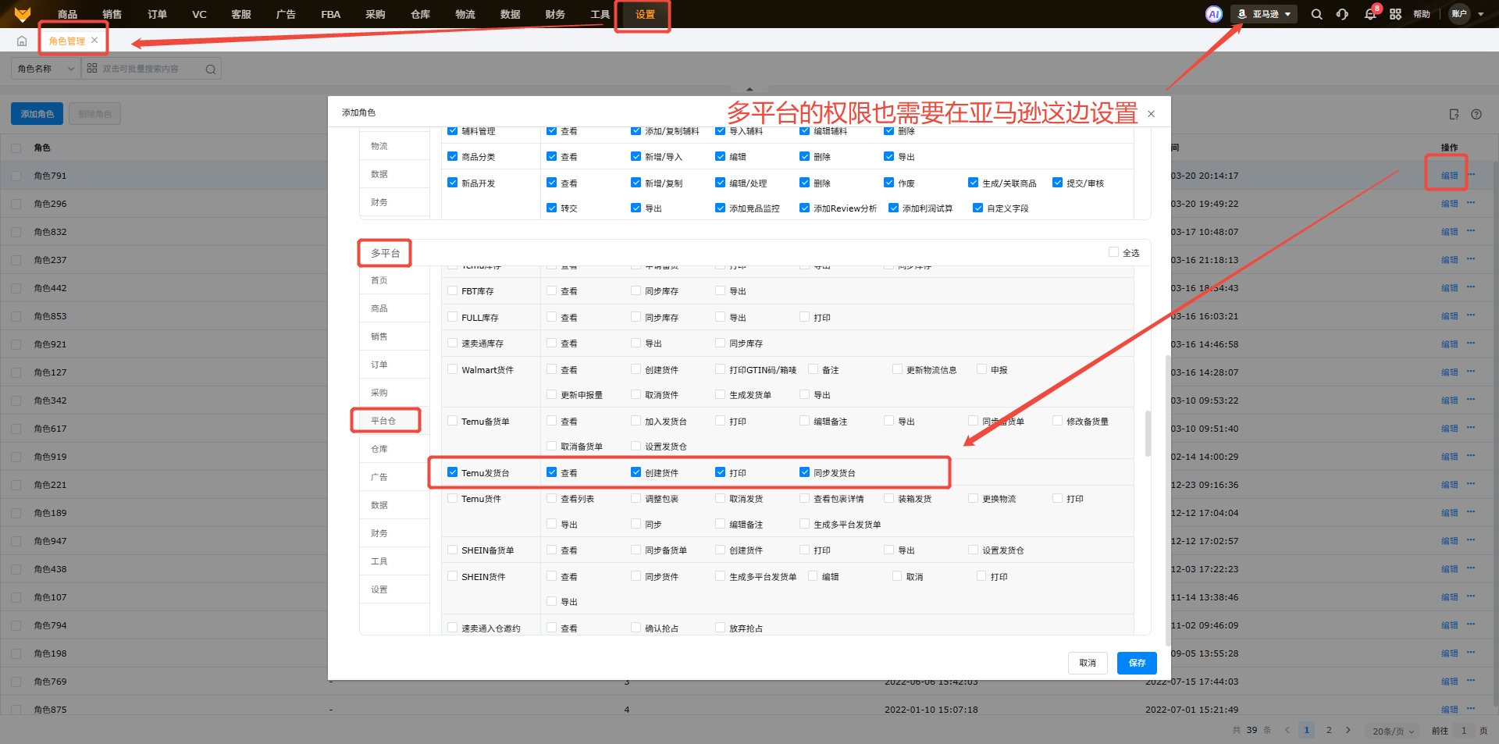Open the AI assistant icon
The width and height of the screenshot is (1499, 744).
coord(1213,14)
